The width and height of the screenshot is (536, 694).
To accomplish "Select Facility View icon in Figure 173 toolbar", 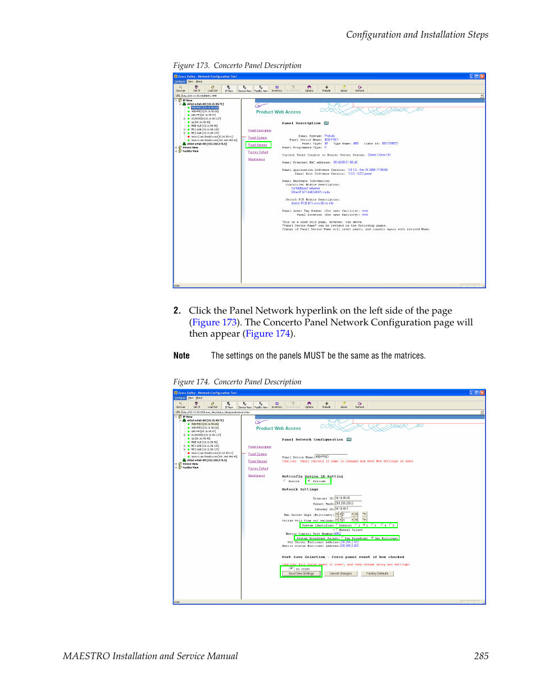I will (261, 89).
